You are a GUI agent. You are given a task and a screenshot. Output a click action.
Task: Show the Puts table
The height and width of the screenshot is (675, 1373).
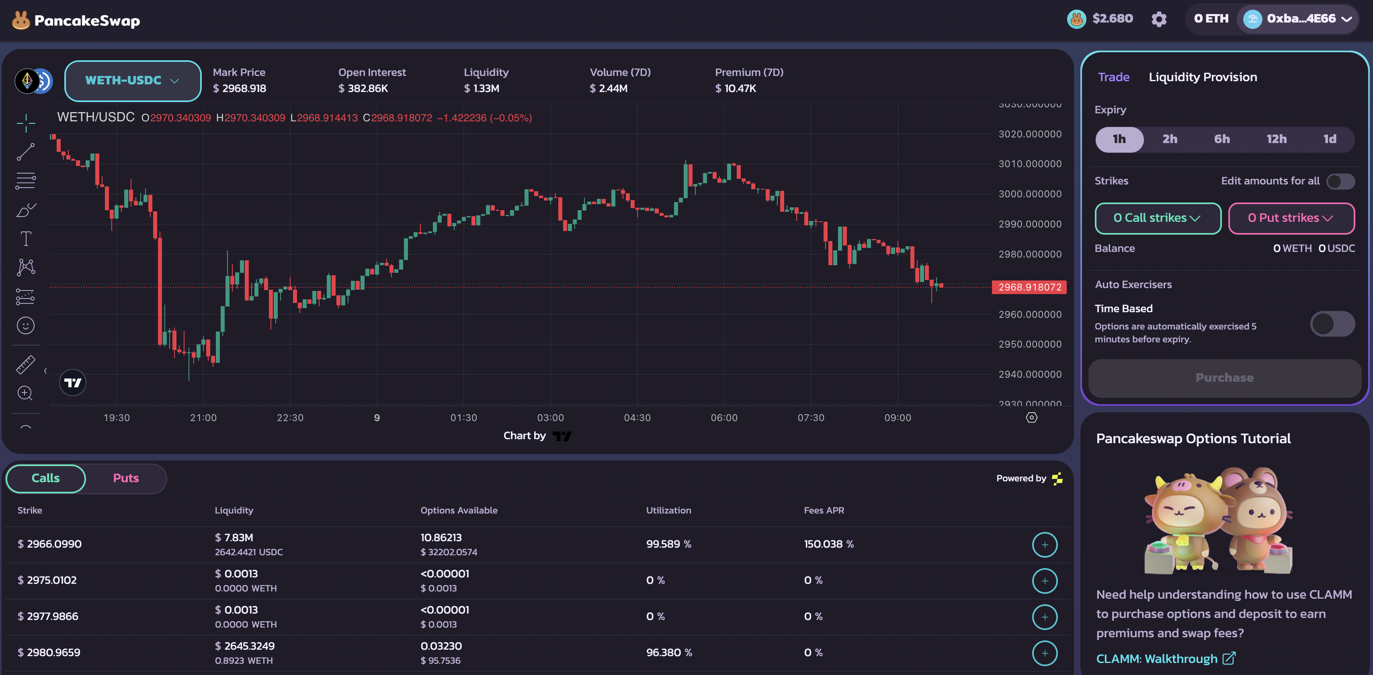[126, 479]
